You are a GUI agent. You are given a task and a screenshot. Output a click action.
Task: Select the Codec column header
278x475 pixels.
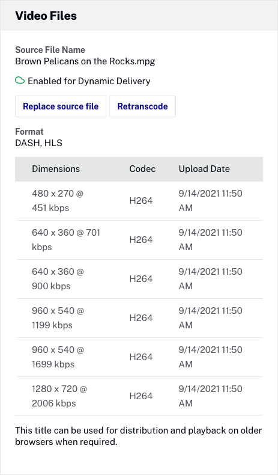pos(142,169)
